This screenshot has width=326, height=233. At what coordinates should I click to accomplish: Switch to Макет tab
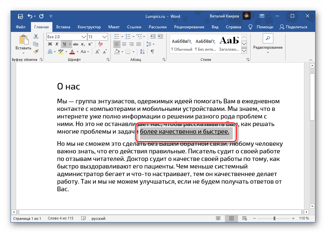[114, 27]
